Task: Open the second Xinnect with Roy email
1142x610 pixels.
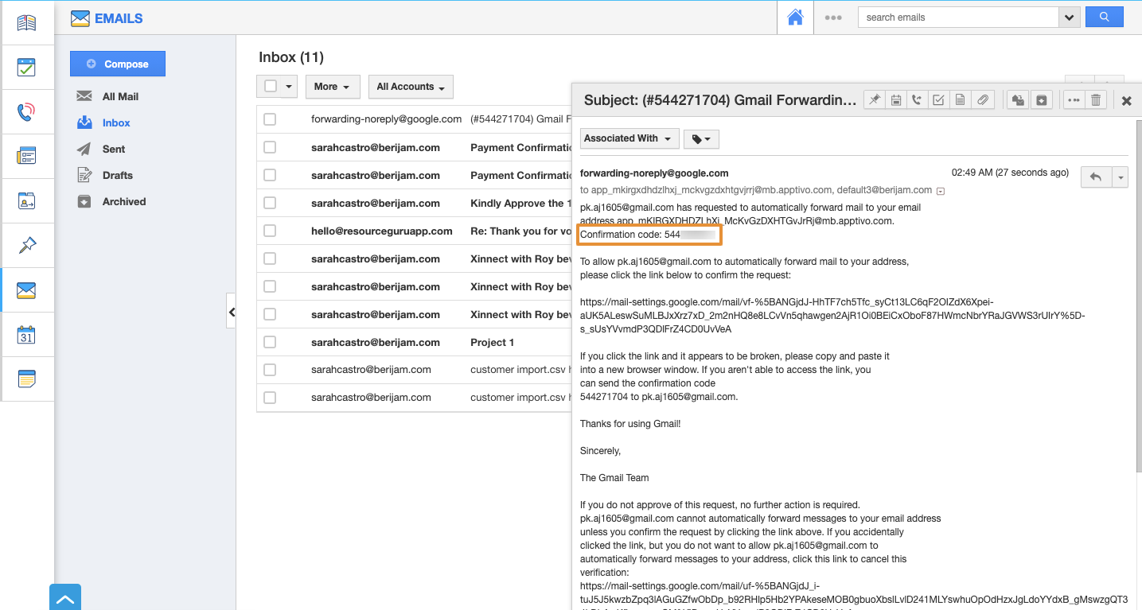Action: point(520,286)
